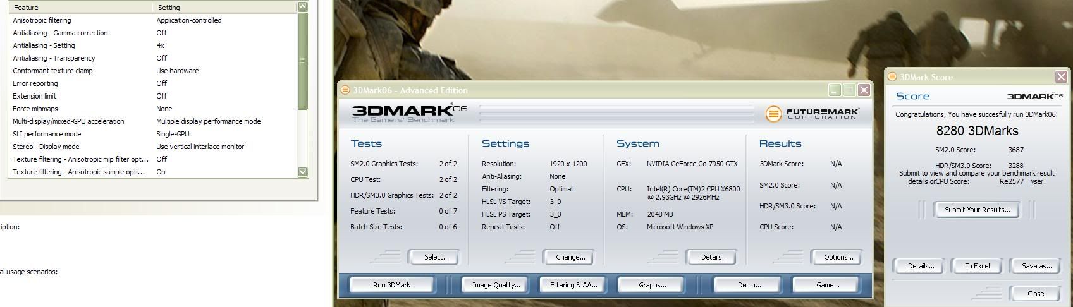1073x307 pixels.
Task: Click Use vertical interlace monitor value
Action: click(200, 147)
